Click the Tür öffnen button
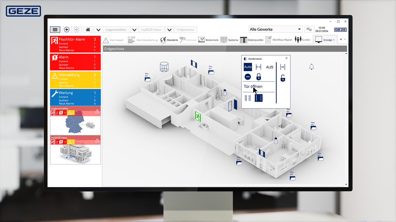 tap(253, 86)
